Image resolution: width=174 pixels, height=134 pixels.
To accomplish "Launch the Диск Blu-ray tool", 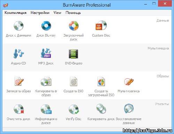I will 46,26.
